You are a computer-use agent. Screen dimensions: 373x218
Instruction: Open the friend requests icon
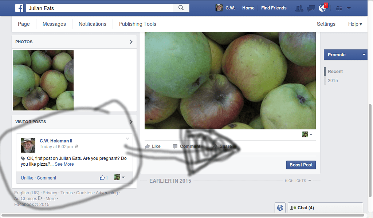pos(299,8)
